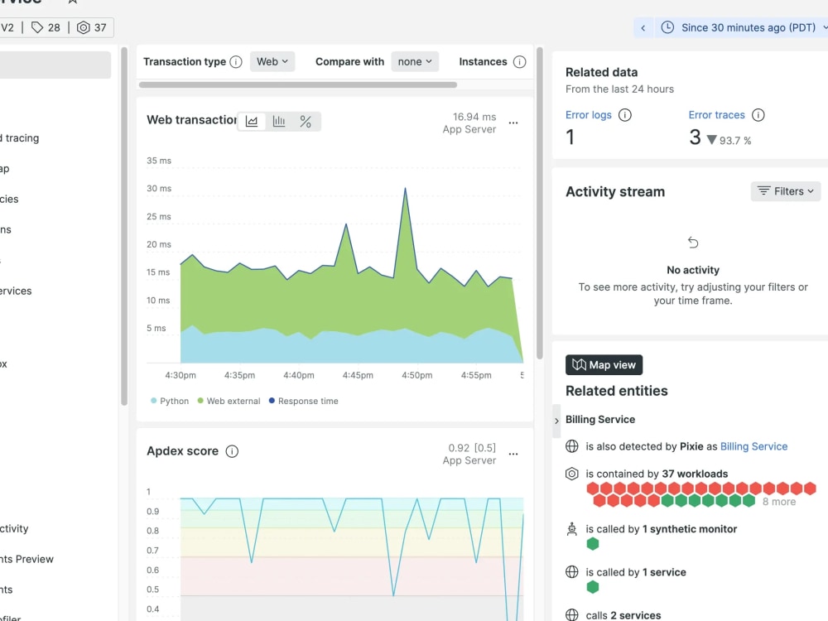
Task: Go to previous time range arrow
Action: pyautogui.click(x=643, y=28)
